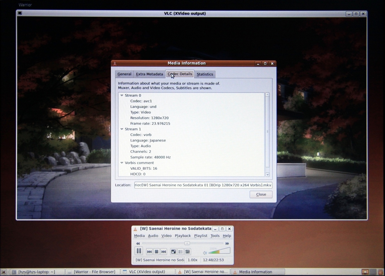Minimize the VLC controller window
The height and width of the screenshot is (276, 385).
coord(215,229)
